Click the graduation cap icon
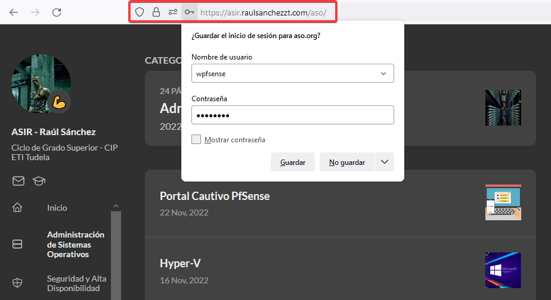 click(x=39, y=181)
